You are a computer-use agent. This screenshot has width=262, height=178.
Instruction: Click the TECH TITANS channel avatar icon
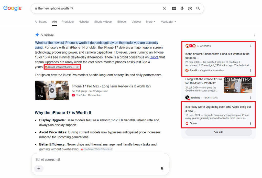click(188, 98)
